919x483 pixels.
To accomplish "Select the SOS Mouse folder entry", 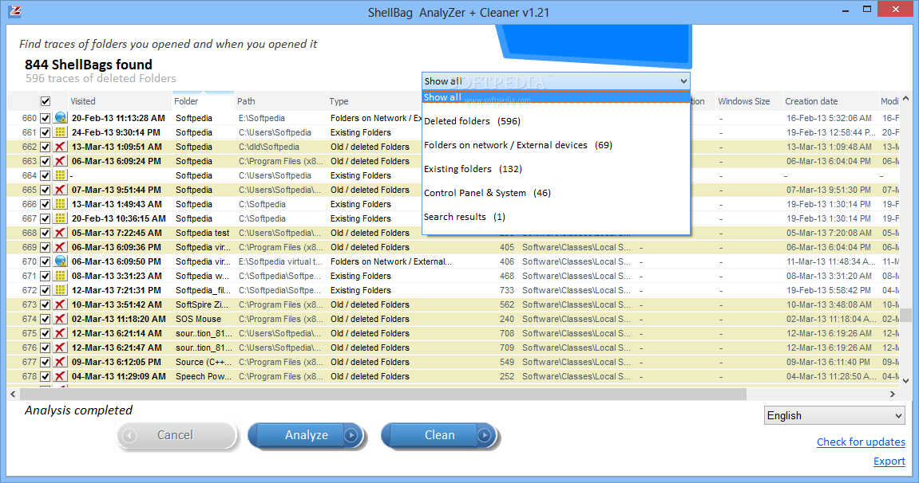I will click(x=198, y=319).
